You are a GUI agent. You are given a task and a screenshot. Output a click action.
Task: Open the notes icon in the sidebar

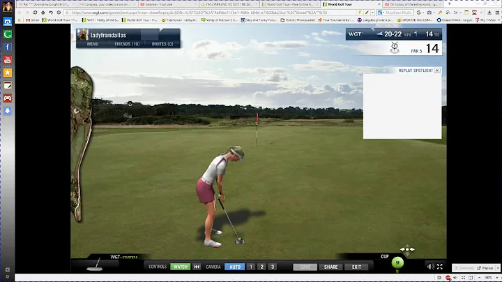coord(8,86)
